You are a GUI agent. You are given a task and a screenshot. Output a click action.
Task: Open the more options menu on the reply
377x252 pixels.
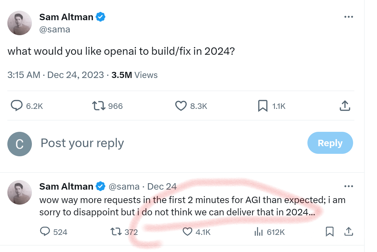click(x=348, y=187)
